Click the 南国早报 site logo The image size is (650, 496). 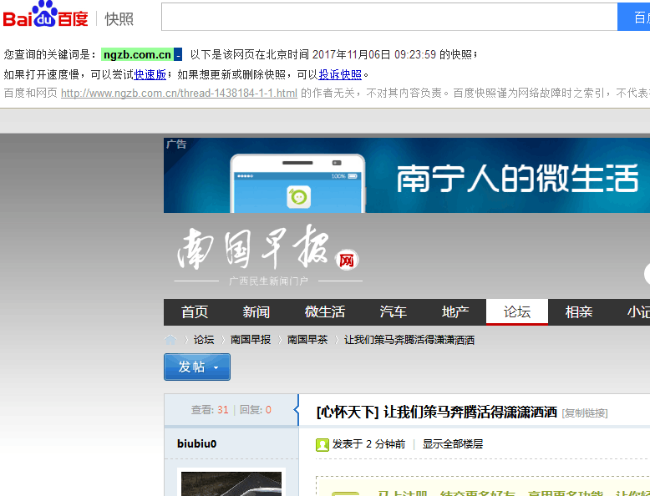pyautogui.click(x=268, y=256)
